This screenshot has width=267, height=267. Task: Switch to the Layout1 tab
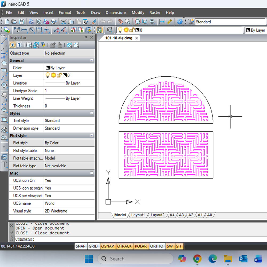(138, 215)
